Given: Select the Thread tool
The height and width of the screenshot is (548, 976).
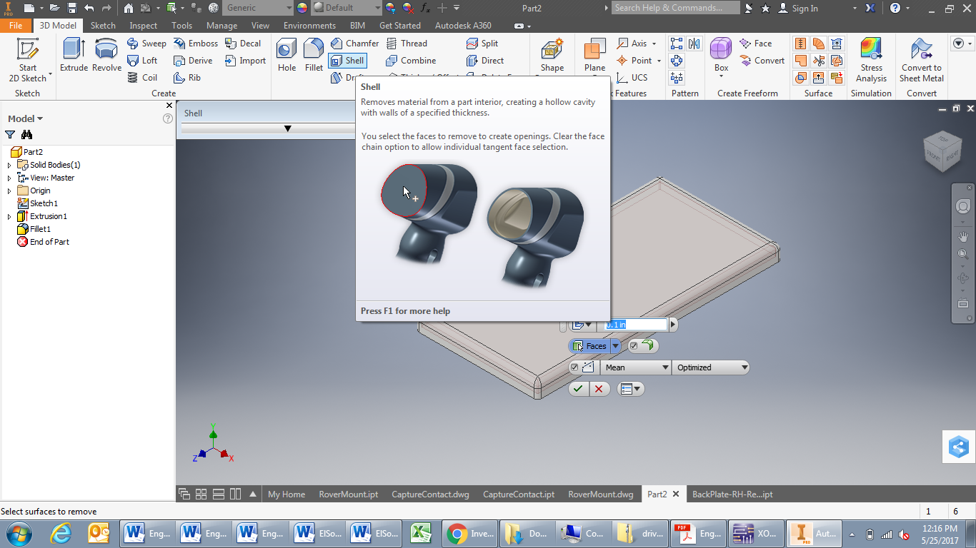Looking at the screenshot, I should pyautogui.click(x=407, y=44).
